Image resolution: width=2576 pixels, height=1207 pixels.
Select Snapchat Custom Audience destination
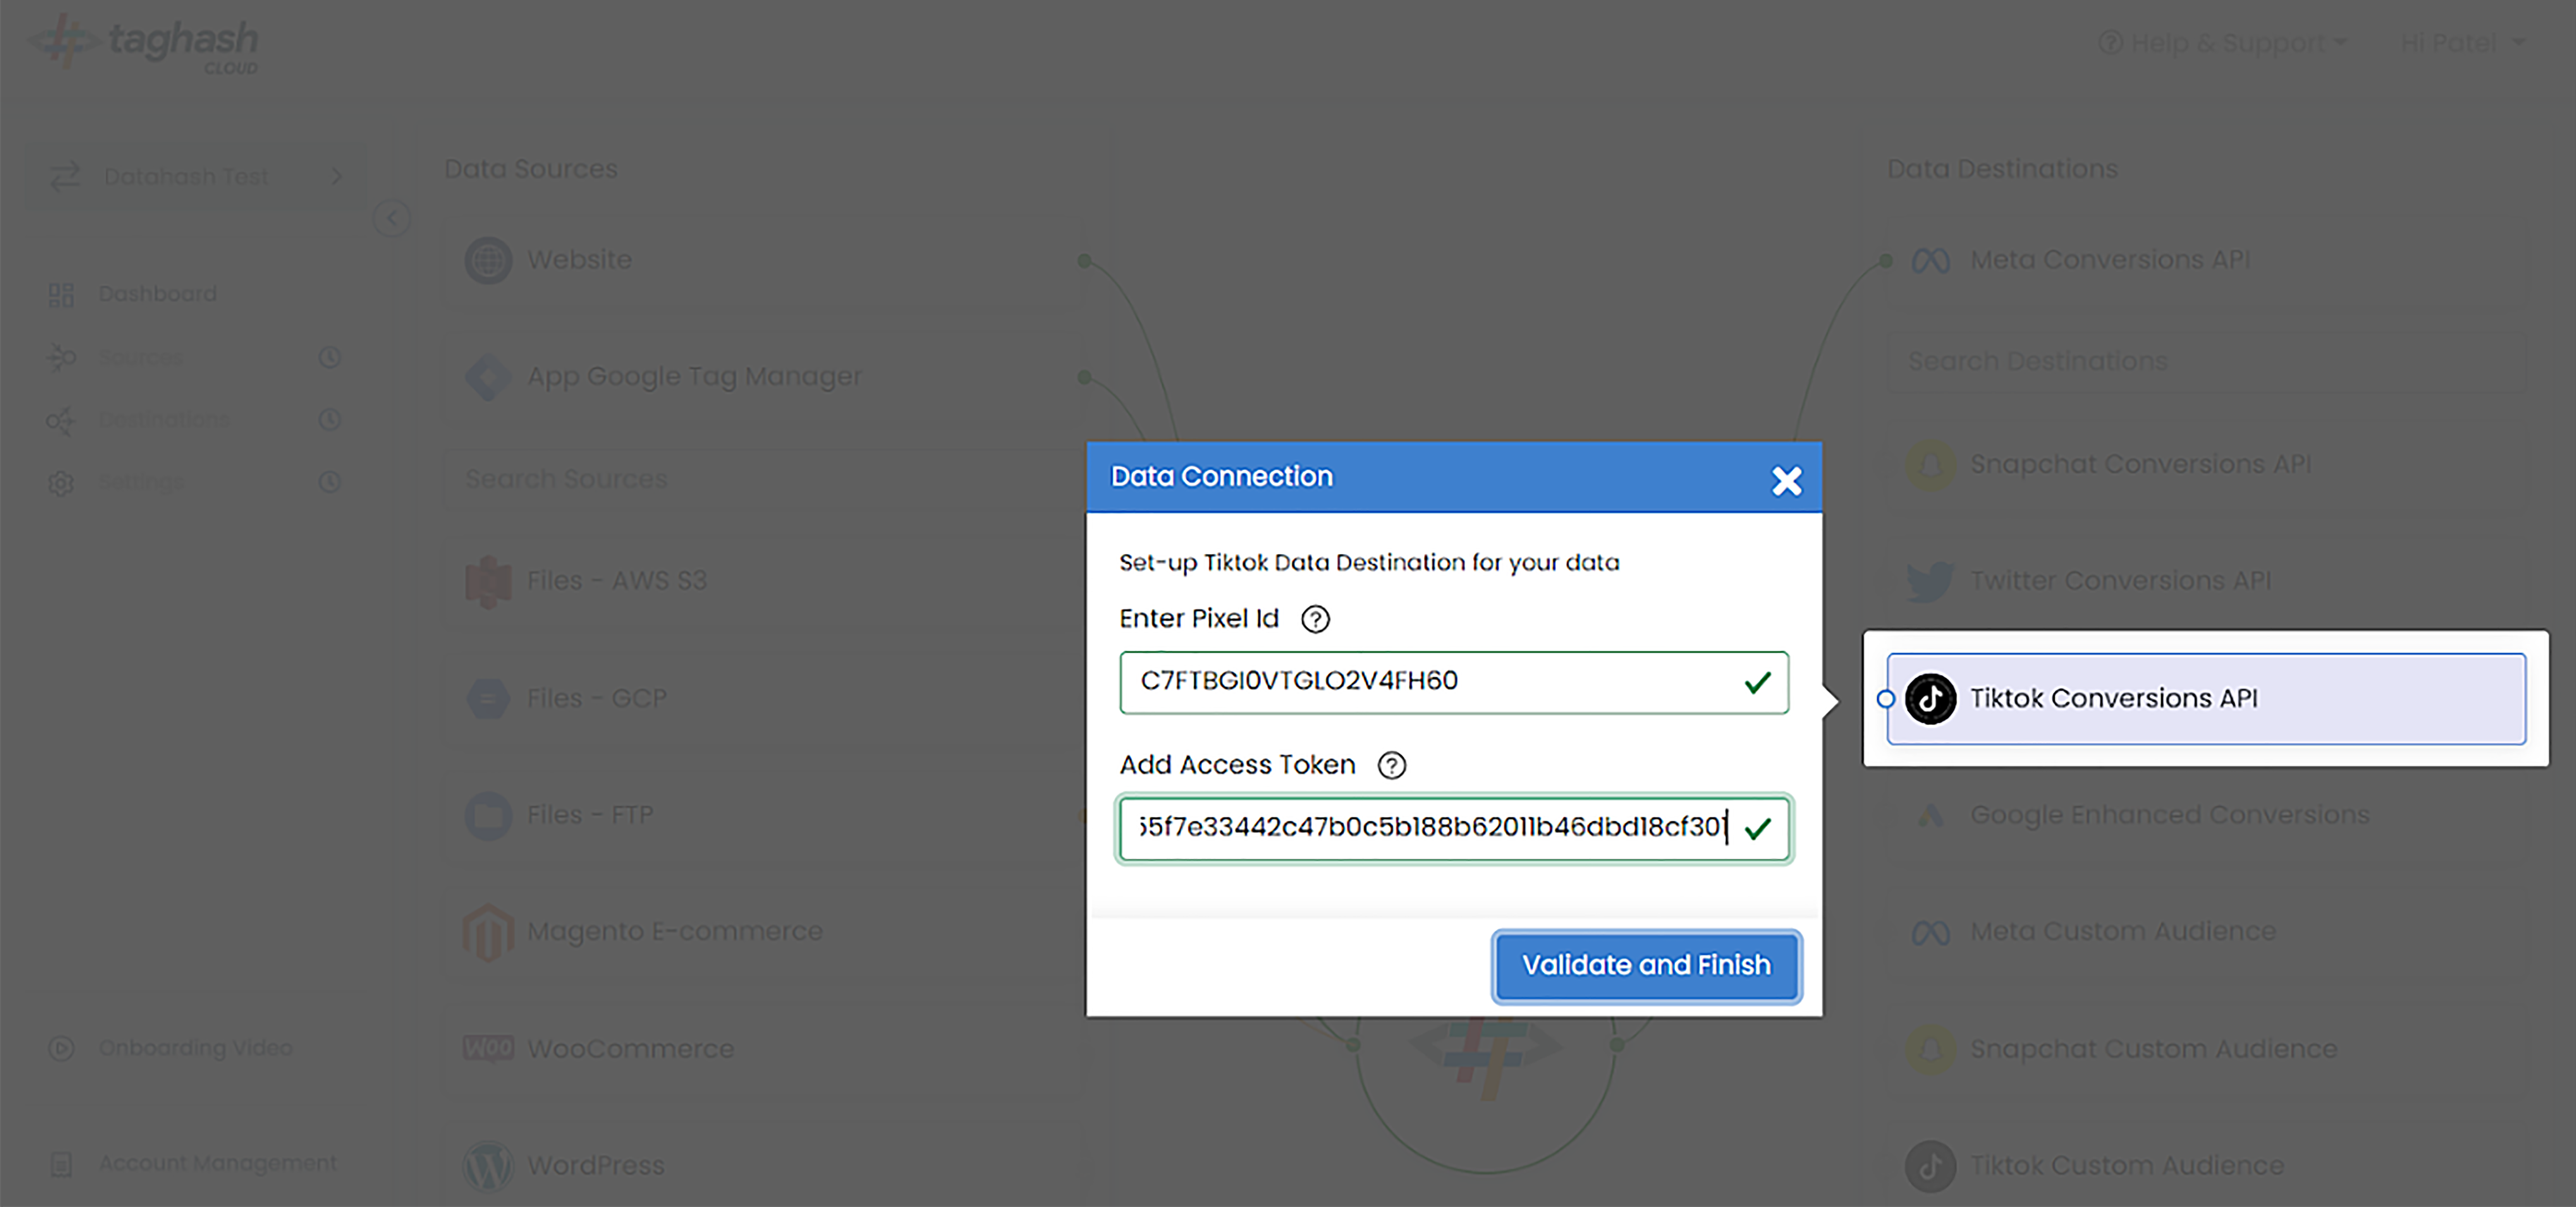tap(2206, 1048)
